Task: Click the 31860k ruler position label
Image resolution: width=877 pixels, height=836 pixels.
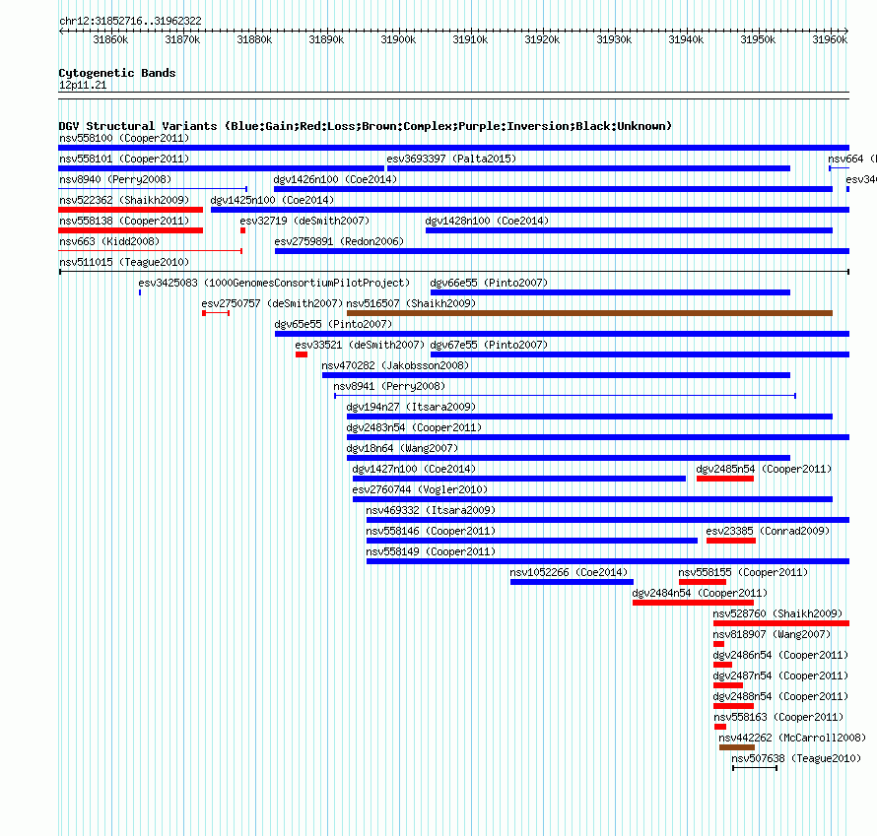Action: coord(110,39)
